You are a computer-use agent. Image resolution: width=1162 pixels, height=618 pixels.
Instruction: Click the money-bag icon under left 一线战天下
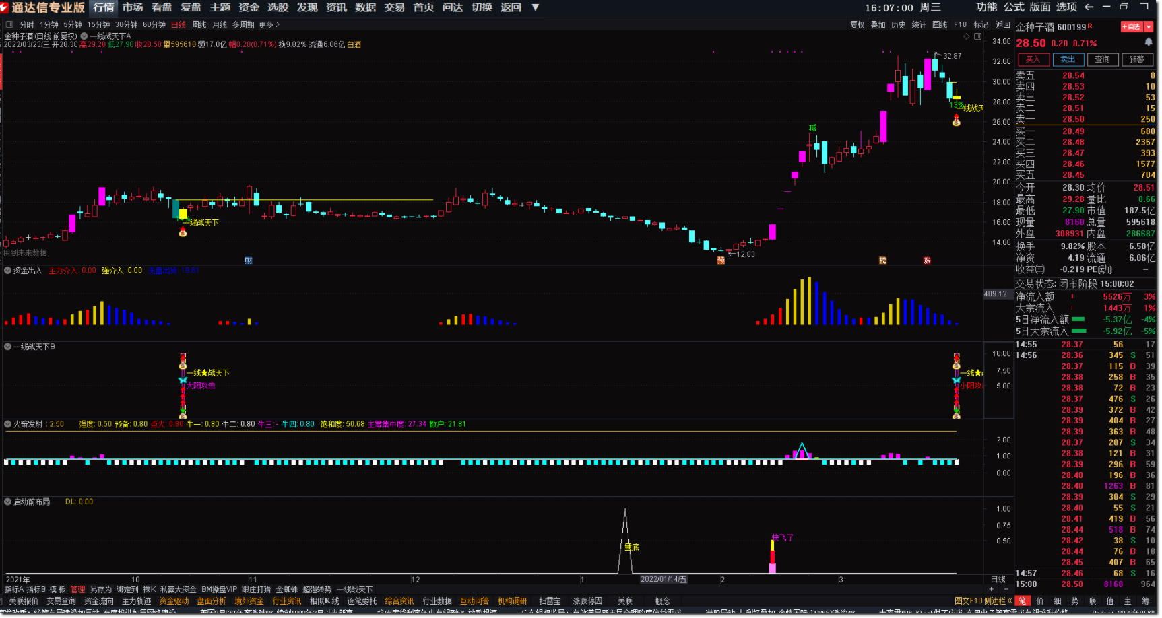point(183,232)
